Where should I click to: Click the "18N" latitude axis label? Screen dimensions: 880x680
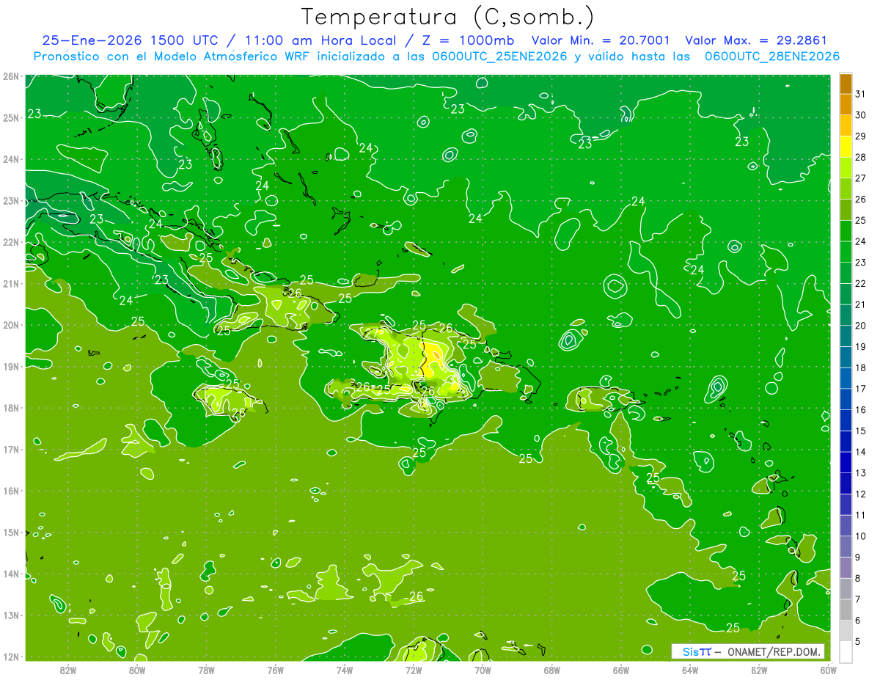[x=10, y=408]
